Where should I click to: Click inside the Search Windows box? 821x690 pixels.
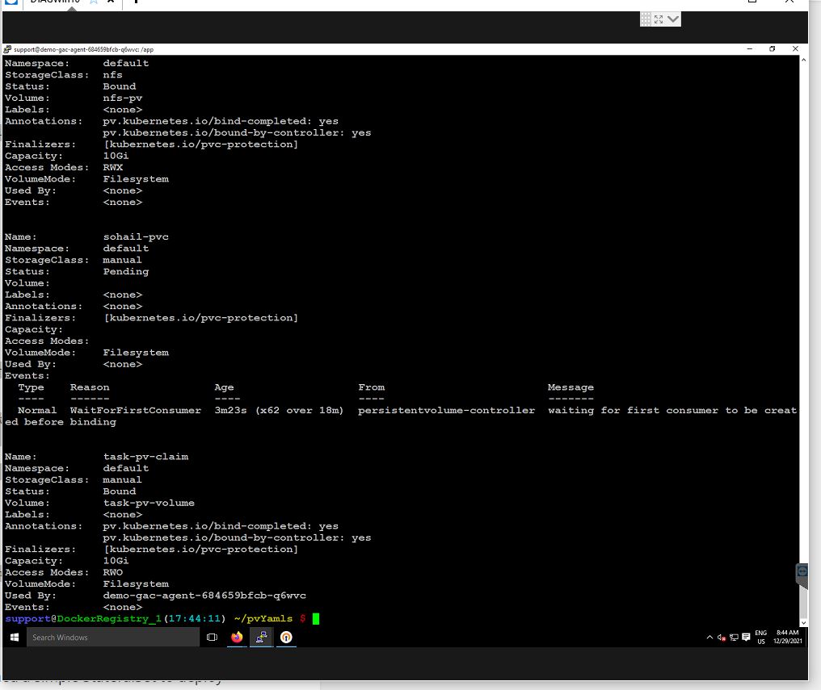113,637
